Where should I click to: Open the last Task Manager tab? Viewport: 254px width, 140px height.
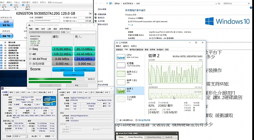pos(167,49)
